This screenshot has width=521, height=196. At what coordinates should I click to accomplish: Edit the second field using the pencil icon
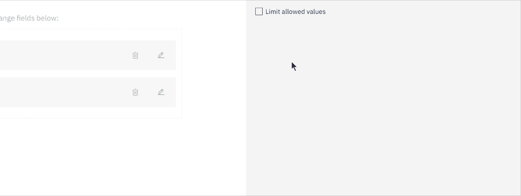[161, 92]
